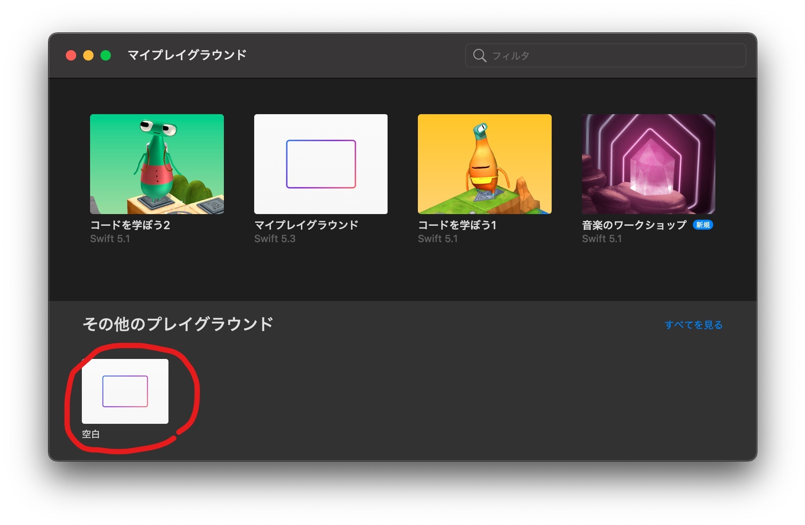This screenshot has width=805, height=525.
Task: Open the 音楽のワークショップ playground thumbnail
Action: pyautogui.click(x=649, y=164)
